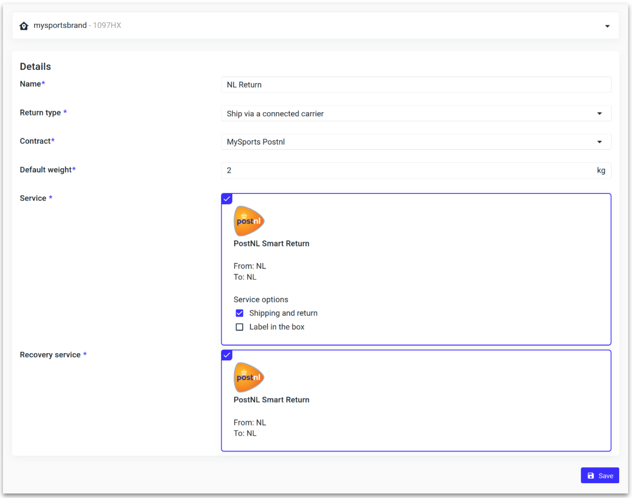Uncheck the Shipping and return option
Image resolution: width=632 pixels, height=498 pixels.
[x=239, y=313]
